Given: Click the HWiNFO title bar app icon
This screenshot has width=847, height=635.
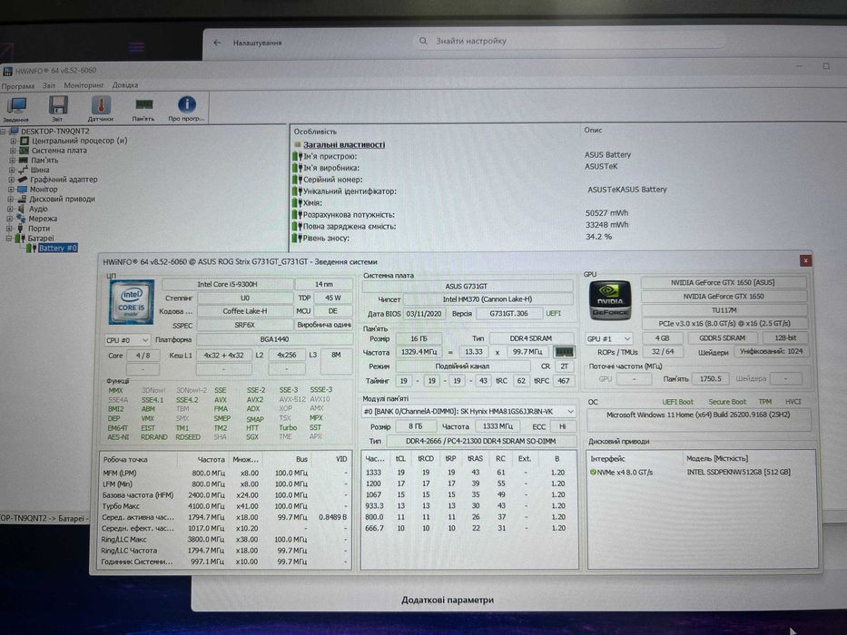Looking at the screenshot, I should (7, 71).
